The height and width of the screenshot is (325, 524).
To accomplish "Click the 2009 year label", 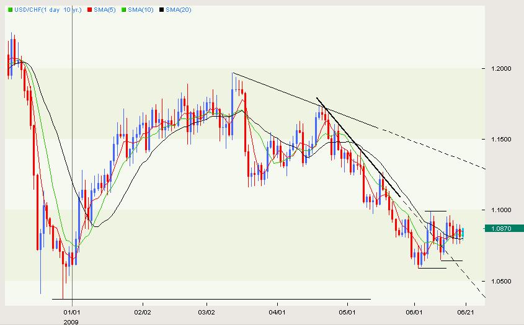I will coord(73,321).
